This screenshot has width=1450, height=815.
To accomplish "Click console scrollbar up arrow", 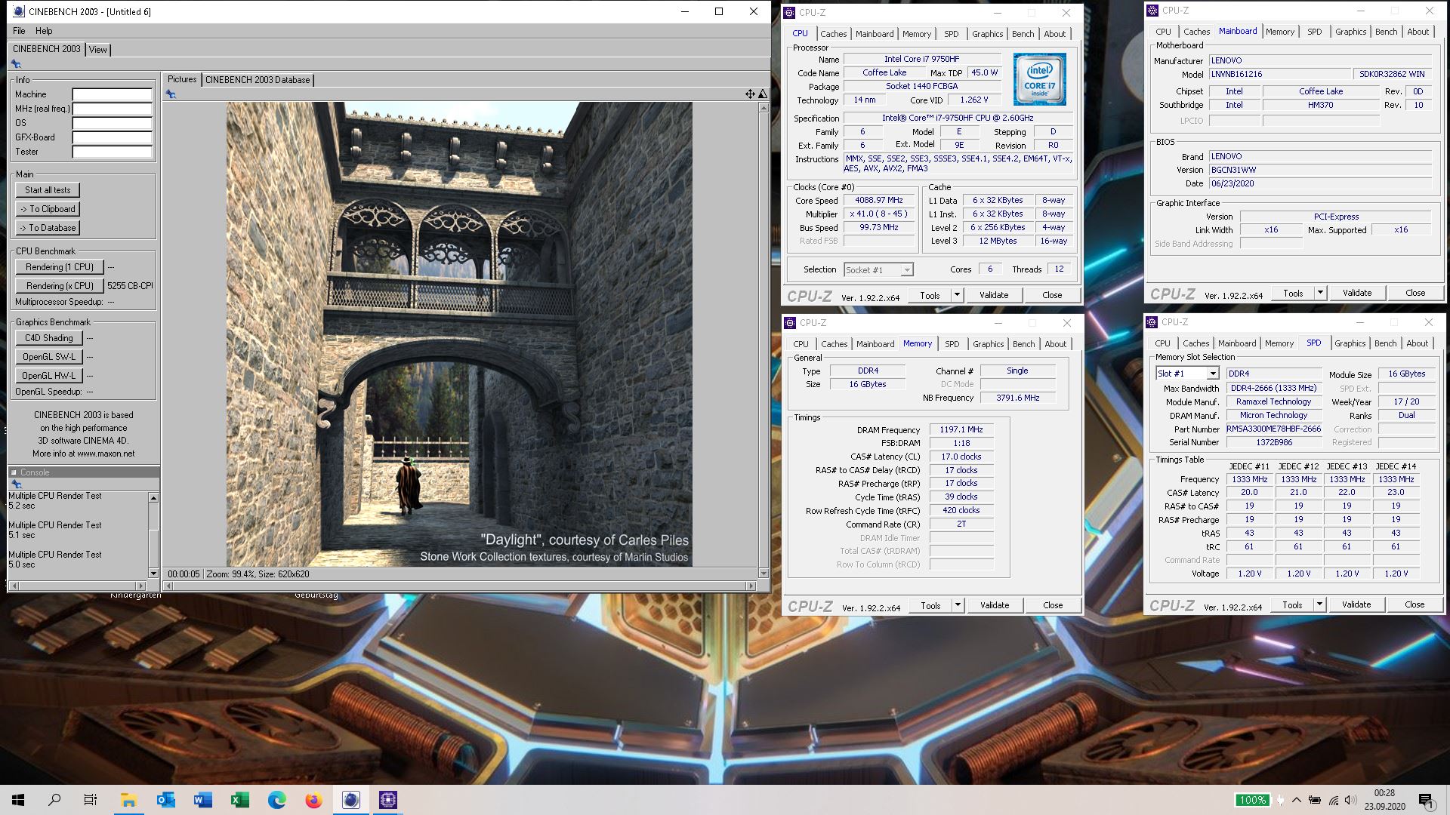I will [x=153, y=498].
